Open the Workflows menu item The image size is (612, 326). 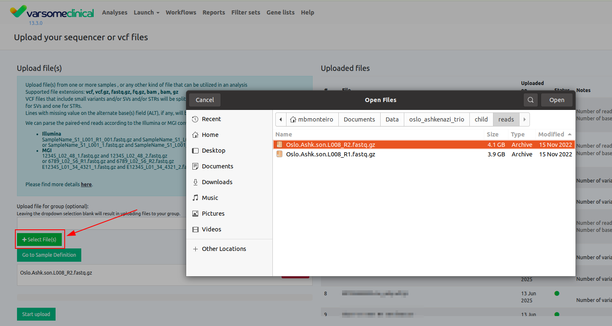[x=181, y=12]
